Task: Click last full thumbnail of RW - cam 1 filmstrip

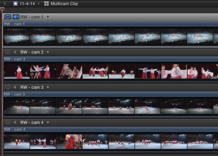Action: [x=200, y=36]
